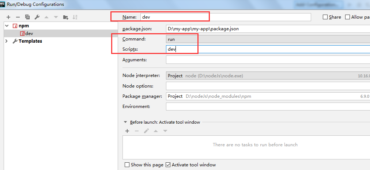The height and width of the screenshot is (170, 370).
Task: Click the npm node icon in the tree
Action: point(15,26)
